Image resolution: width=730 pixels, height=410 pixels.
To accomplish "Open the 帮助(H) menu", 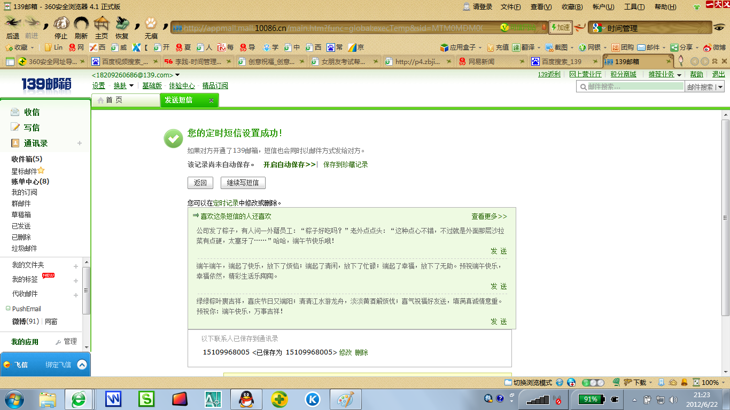I will click(665, 7).
